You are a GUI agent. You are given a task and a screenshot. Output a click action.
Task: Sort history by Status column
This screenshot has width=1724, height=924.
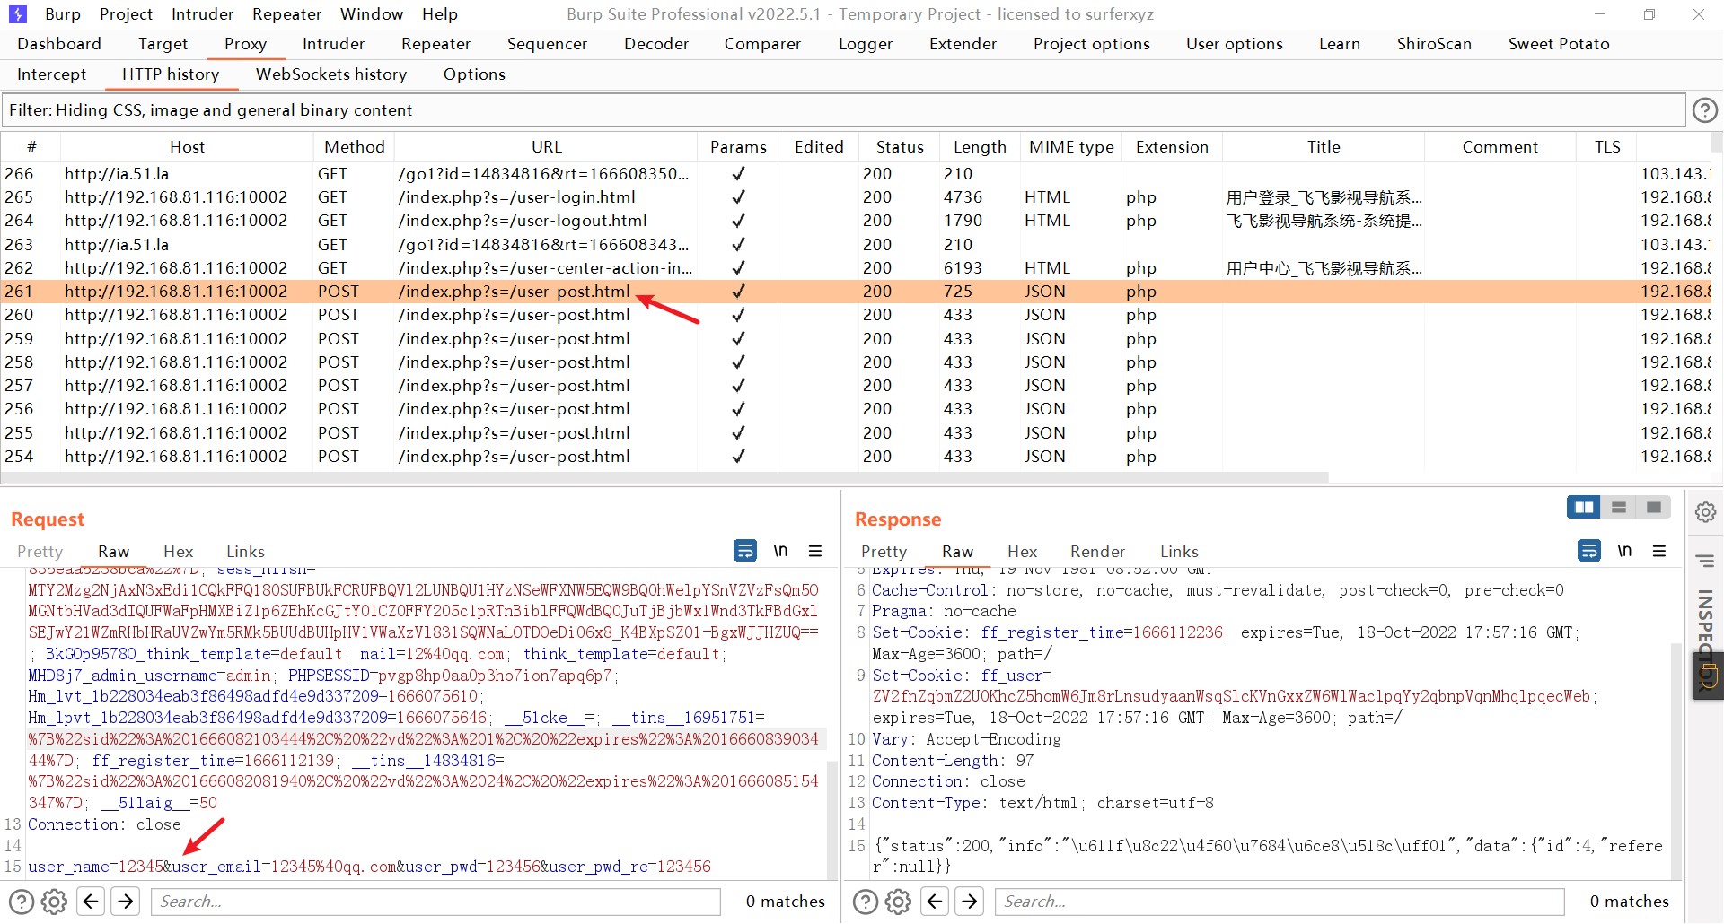coord(900,147)
